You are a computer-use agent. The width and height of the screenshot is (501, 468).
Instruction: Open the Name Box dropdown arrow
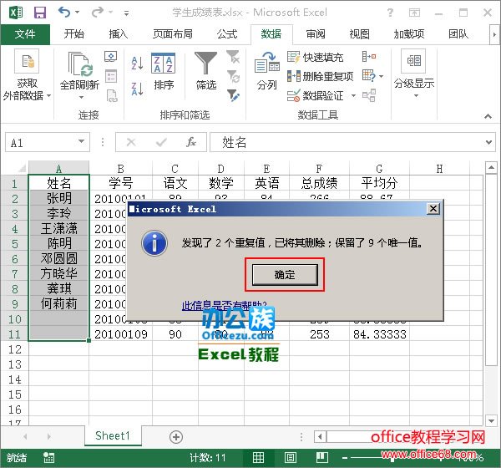[x=82, y=141]
